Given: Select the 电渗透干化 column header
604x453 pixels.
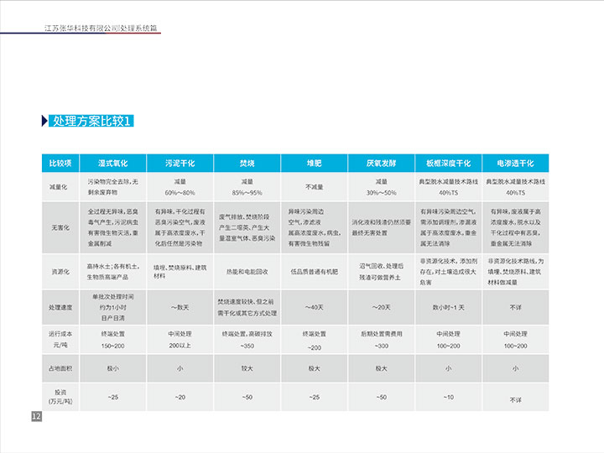Looking at the screenshot, I should 515,163.
